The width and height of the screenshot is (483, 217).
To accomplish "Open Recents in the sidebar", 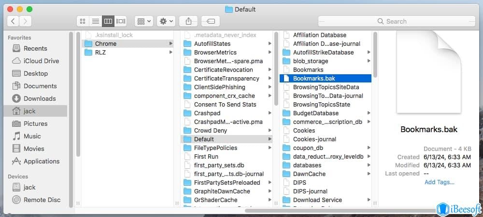I will pos(35,48).
